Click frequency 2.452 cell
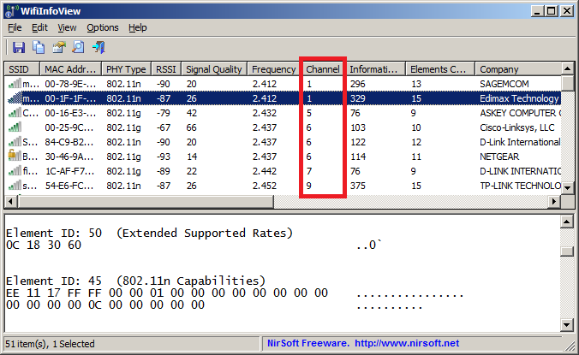This screenshot has height=355, width=579. point(265,186)
